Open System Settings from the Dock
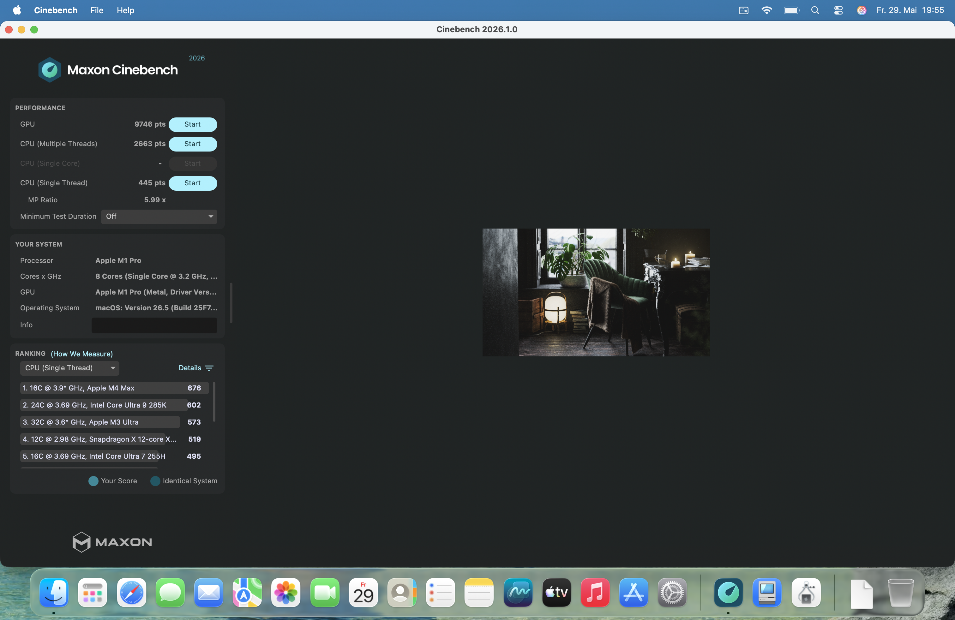The width and height of the screenshot is (955, 620). click(x=672, y=592)
